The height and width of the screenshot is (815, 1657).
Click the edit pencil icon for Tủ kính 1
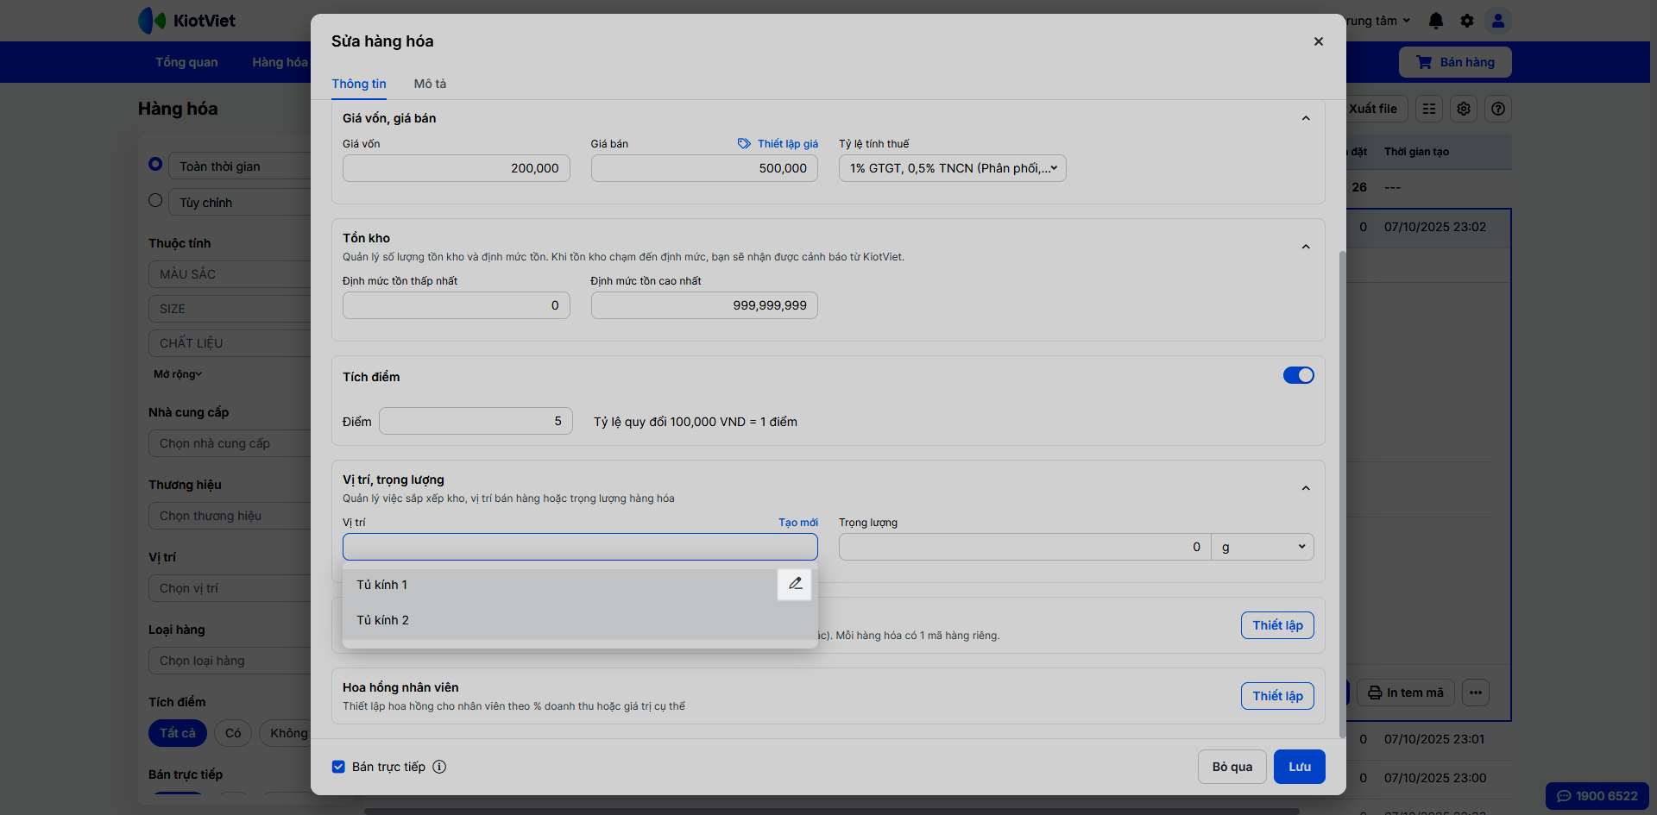tap(795, 584)
